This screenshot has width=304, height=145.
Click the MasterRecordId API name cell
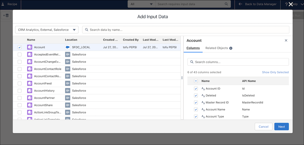[x=253, y=103]
